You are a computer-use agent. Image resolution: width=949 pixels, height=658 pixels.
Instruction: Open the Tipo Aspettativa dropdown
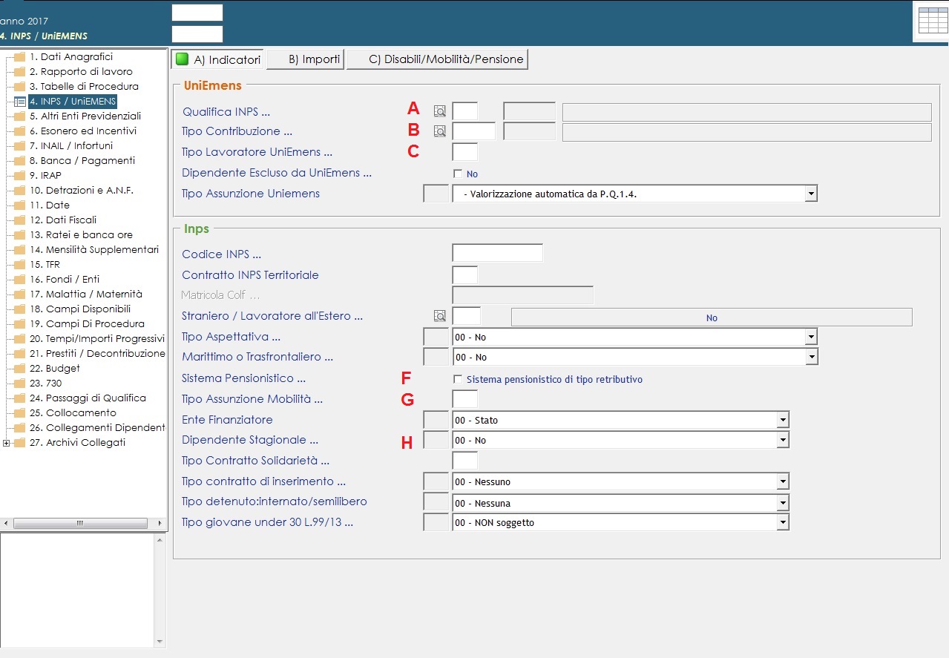coord(811,337)
